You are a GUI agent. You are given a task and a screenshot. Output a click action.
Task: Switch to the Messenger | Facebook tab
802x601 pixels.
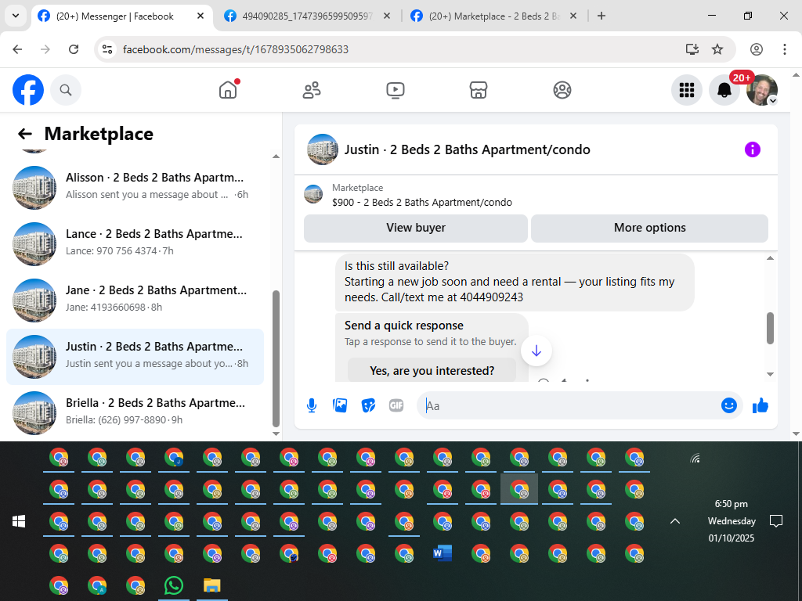(115, 16)
